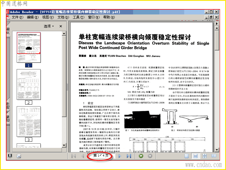Image resolution: width=226 pixels, height=170 pixels.
Task: Open the 选项 dropdown in thumbnails panel
Action: pyautogui.click(x=49, y=26)
